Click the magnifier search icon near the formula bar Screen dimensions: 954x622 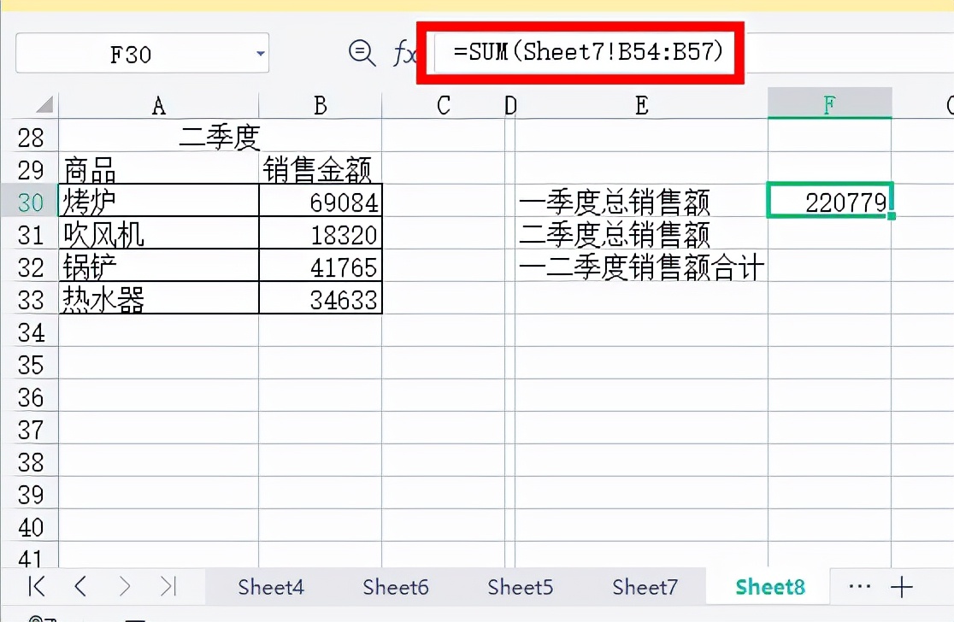362,54
